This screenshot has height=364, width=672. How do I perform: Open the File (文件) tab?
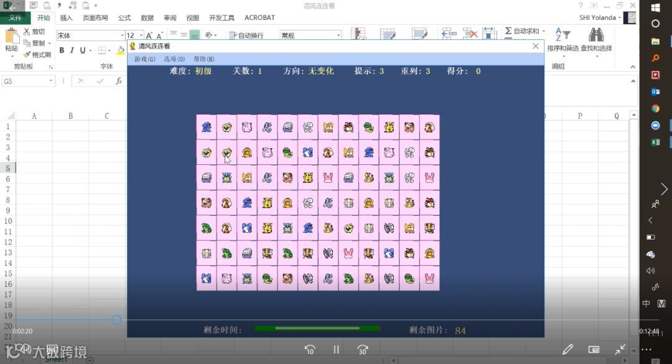click(15, 17)
